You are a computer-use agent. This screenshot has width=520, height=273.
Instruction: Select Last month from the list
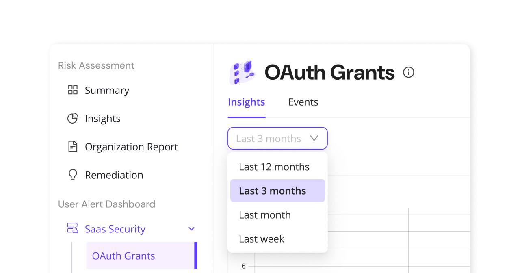click(x=265, y=215)
